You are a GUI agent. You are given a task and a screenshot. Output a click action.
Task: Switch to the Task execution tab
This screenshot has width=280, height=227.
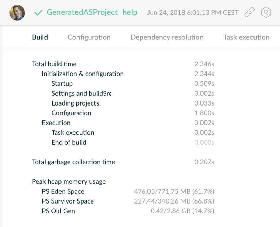(x=246, y=37)
